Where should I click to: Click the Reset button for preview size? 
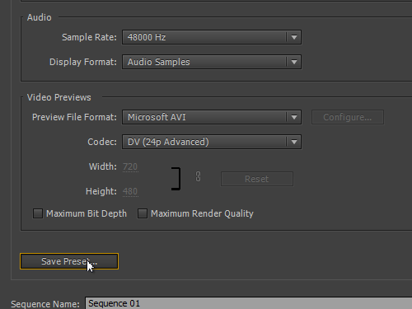[x=257, y=179]
